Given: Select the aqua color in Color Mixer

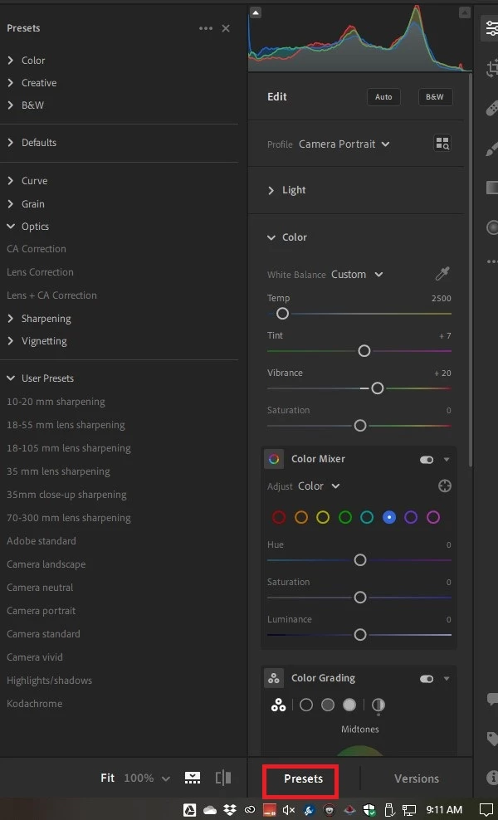Looking at the screenshot, I should [x=367, y=517].
